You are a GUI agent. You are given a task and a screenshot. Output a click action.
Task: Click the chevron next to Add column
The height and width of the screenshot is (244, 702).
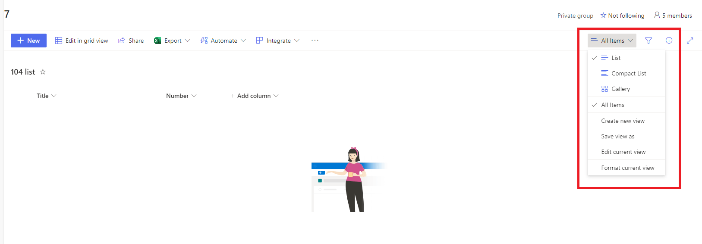tap(276, 96)
